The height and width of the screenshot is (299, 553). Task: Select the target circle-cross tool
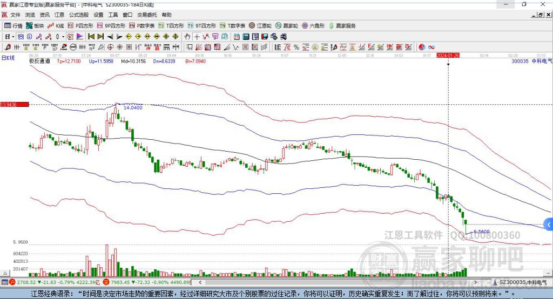pyautogui.click(x=110, y=47)
